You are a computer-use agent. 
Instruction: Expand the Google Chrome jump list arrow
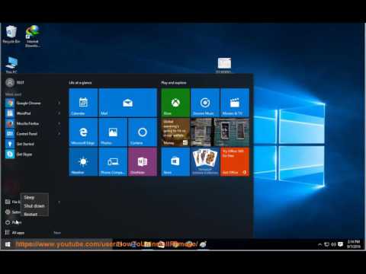pyautogui.click(x=59, y=103)
